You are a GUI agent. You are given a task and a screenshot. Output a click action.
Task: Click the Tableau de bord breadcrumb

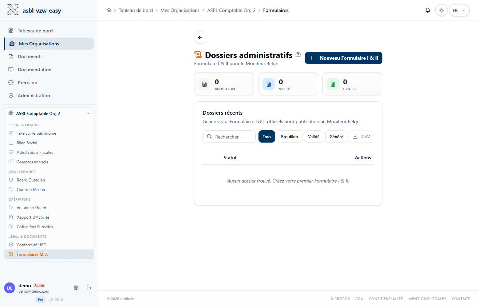tap(136, 10)
